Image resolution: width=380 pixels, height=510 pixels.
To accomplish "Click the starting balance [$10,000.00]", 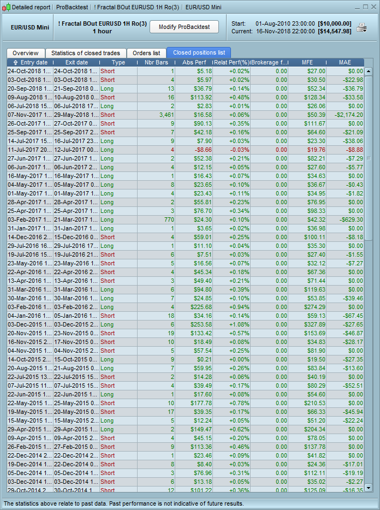I will click(x=335, y=23).
